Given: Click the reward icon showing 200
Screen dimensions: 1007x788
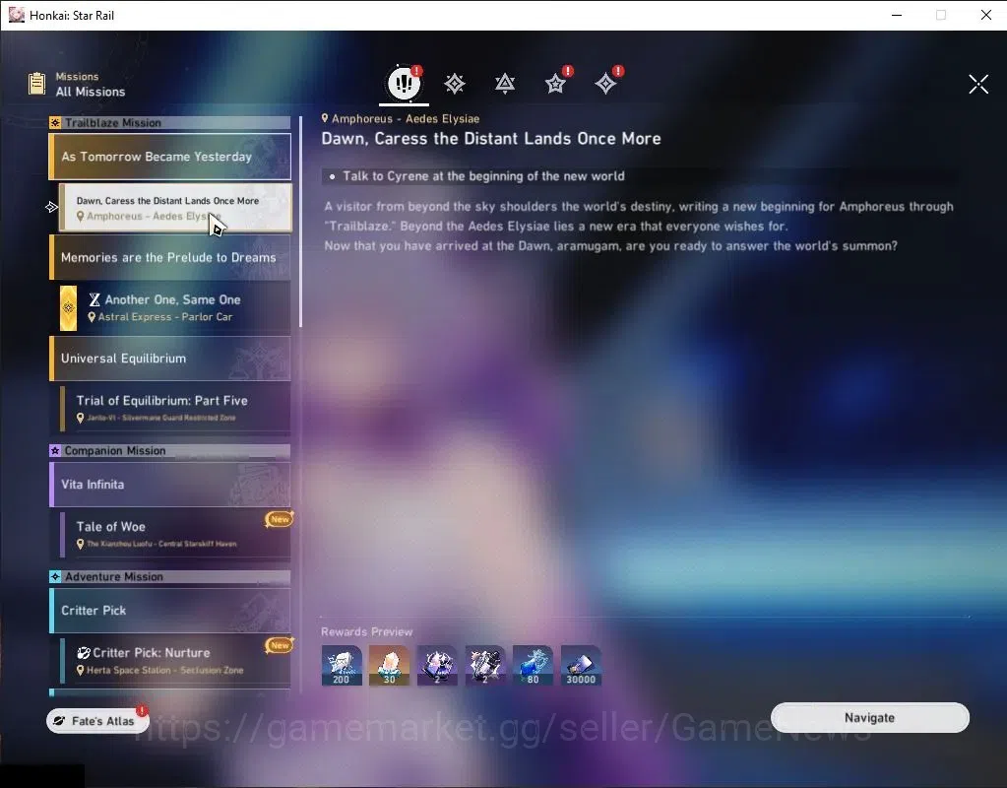Looking at the screenshot, I should pos(341,665).
